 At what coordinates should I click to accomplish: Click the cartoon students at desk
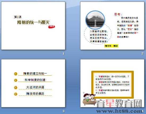tap(89, 99)
